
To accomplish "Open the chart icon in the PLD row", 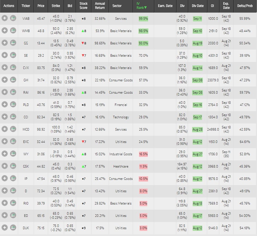I will (13, 104).
